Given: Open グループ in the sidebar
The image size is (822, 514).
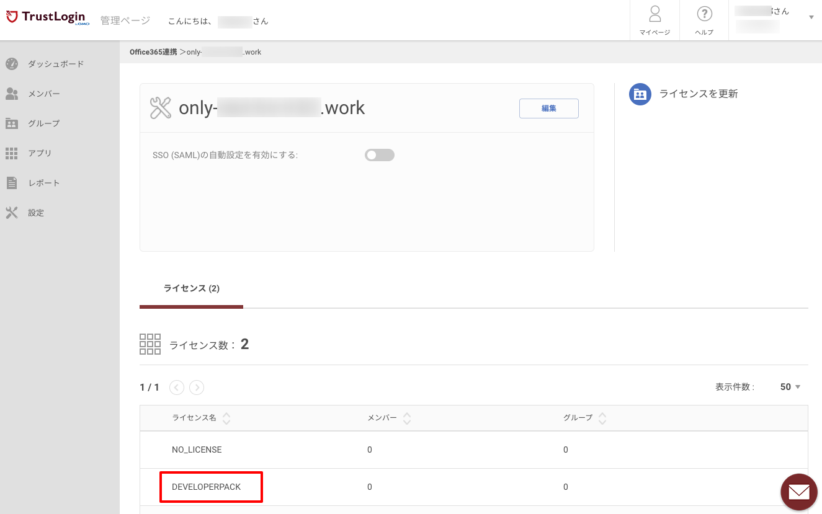Looking at the screenshot, I should tap(44, 123).
